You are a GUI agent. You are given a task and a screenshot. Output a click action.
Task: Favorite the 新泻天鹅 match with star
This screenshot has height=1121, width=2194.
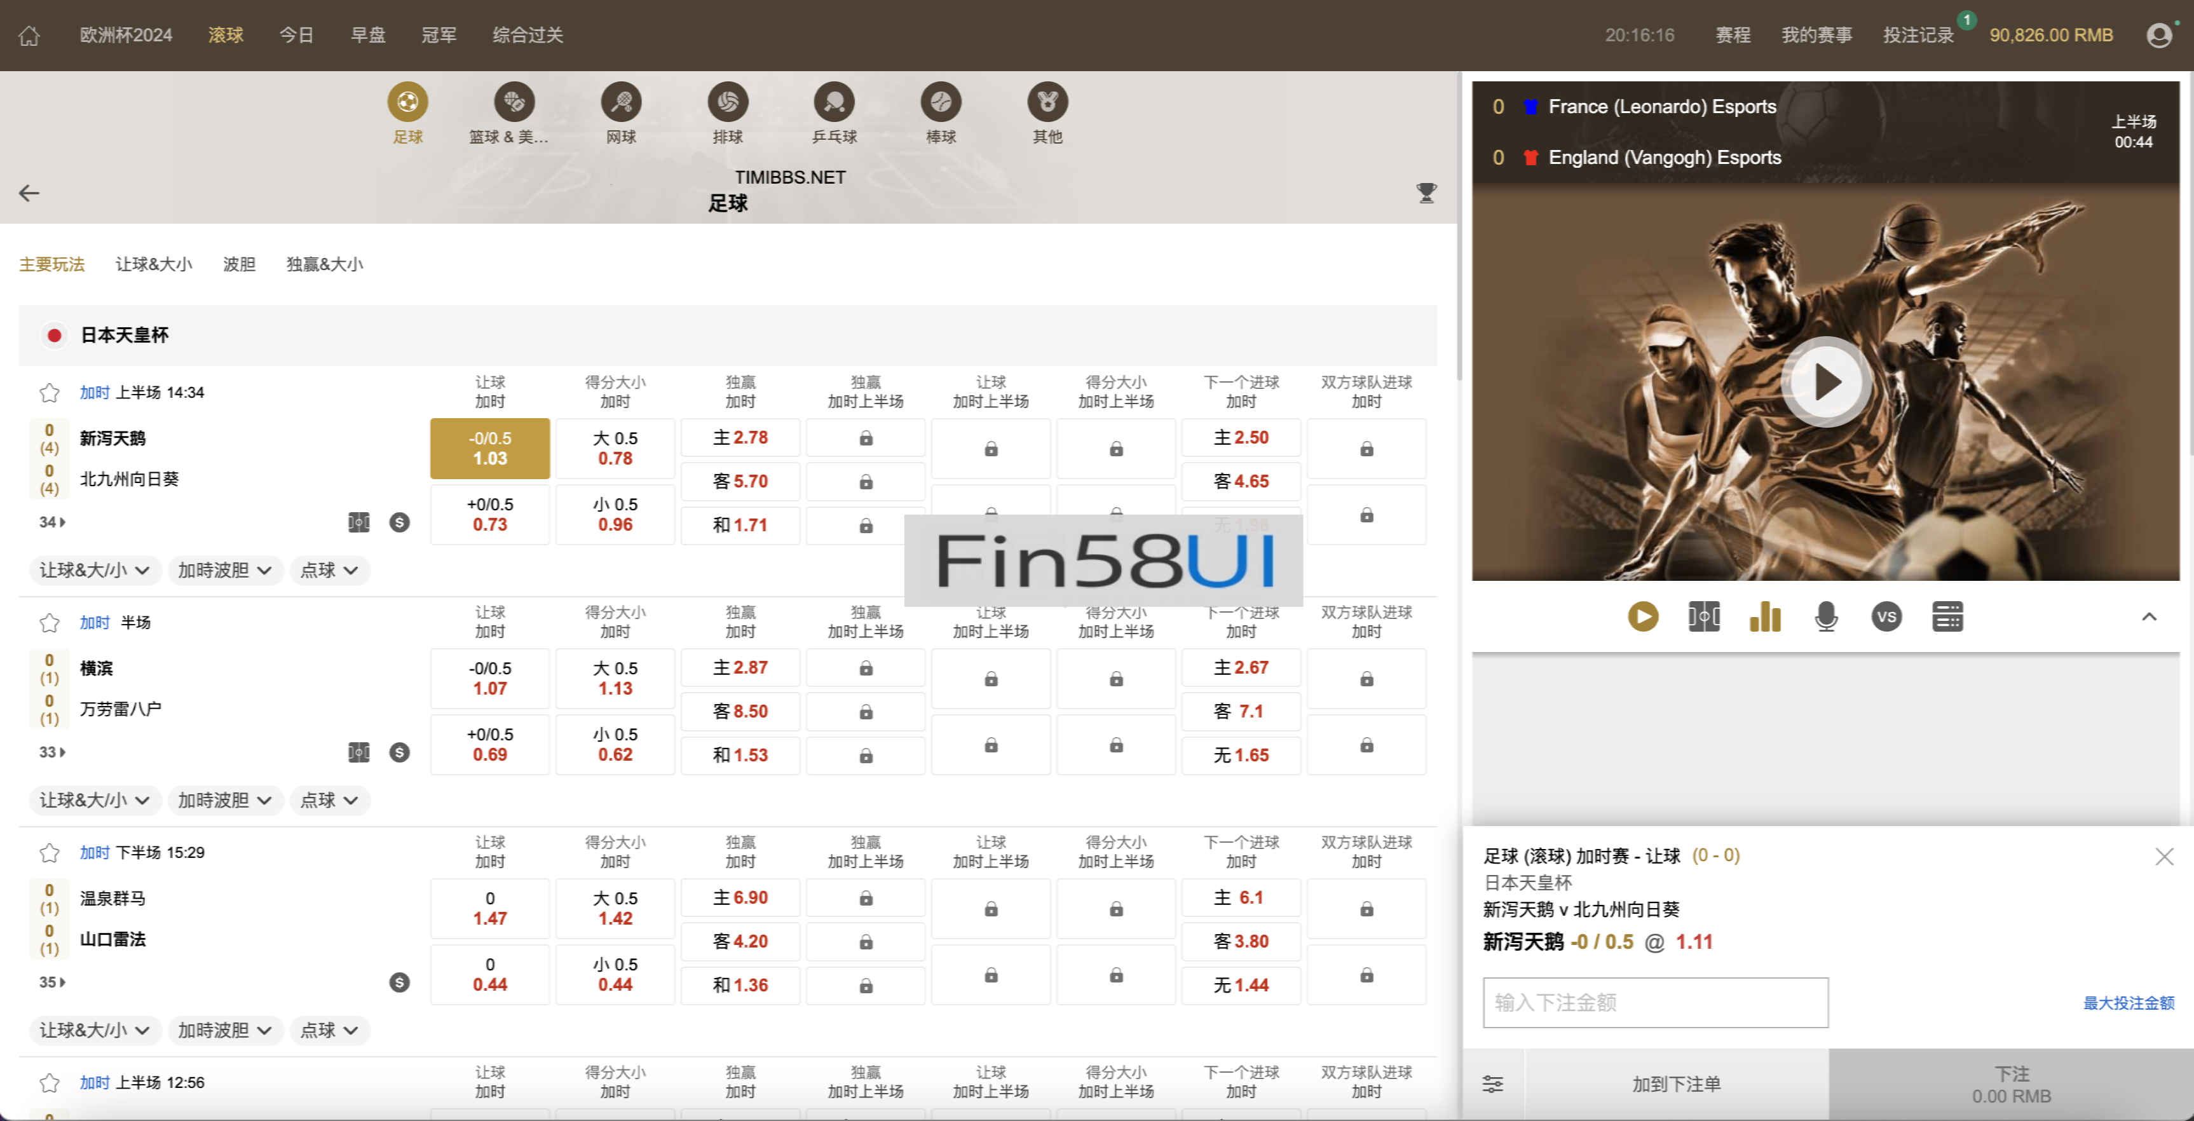(50, 393)
